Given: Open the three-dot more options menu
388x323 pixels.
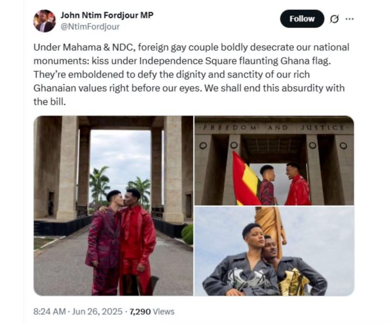Looking at the screenshot, I should click(x=350, y=19).
